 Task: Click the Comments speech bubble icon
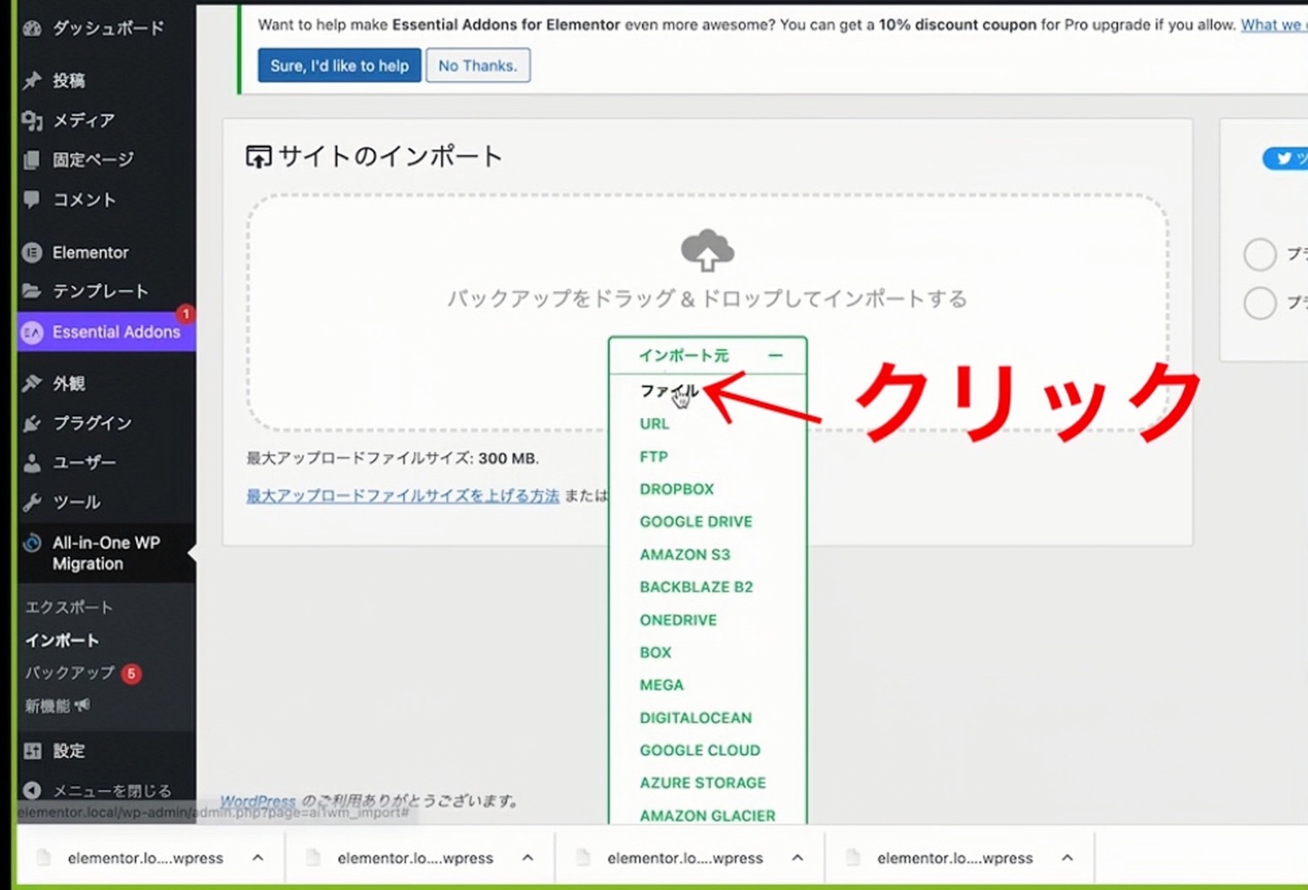(32, 200)
